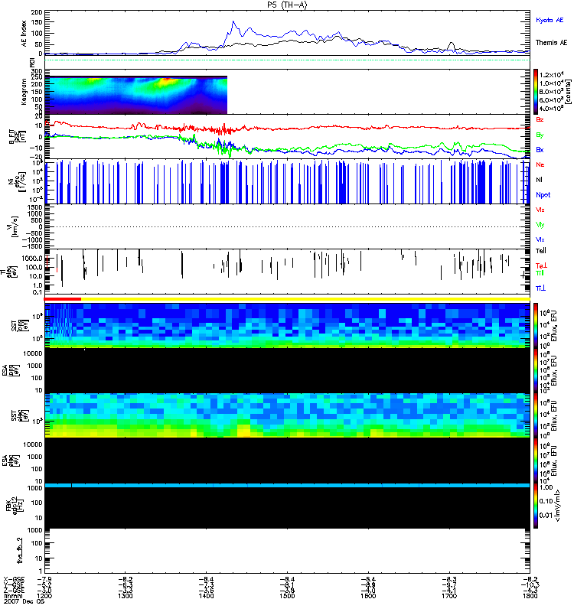The width and height of the screenshot is (574, 612).
Task: Click the '1800' time tick label
Action: pos(530,596)
